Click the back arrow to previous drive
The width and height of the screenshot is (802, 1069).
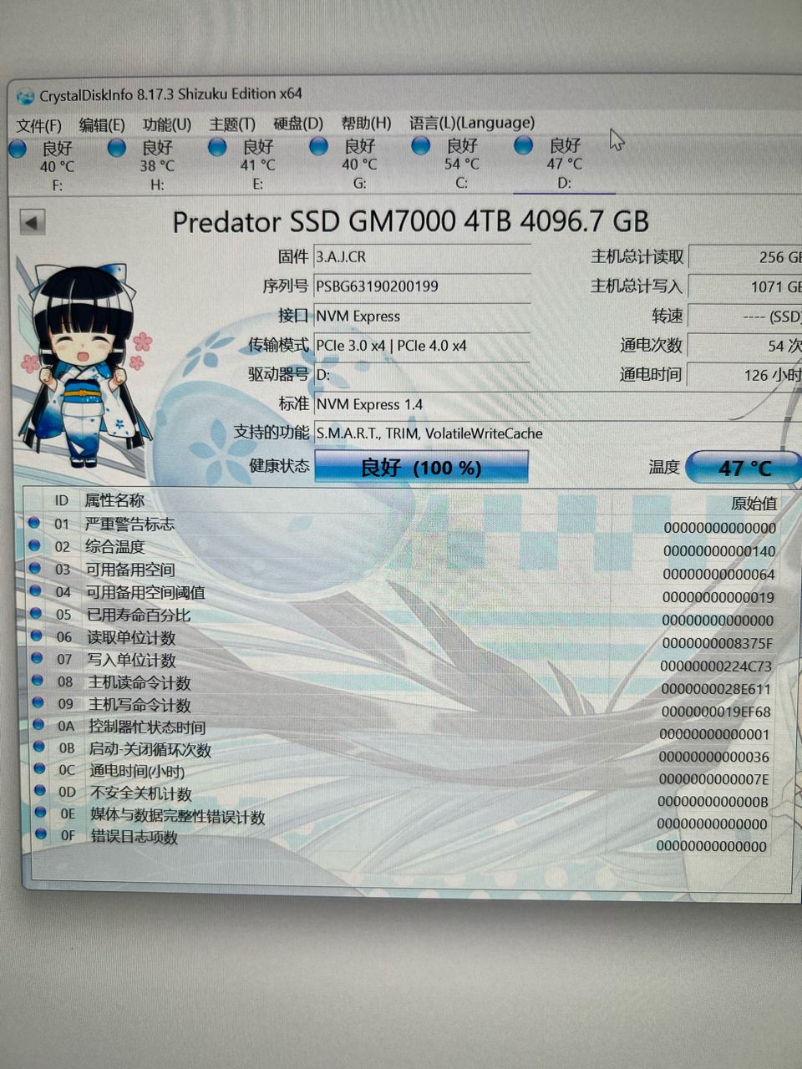(x=32, y=220)
